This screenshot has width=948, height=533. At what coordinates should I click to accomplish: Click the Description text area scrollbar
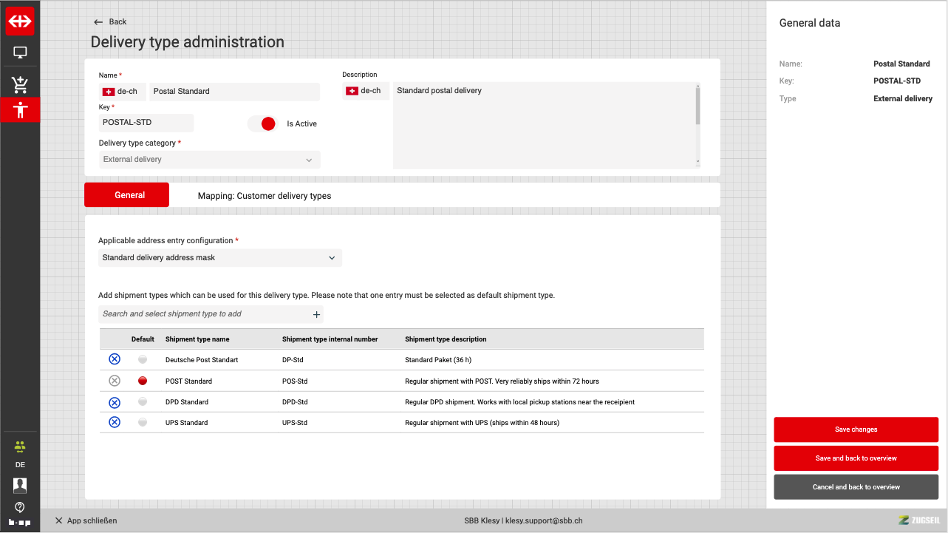click(x=697, y=107)
